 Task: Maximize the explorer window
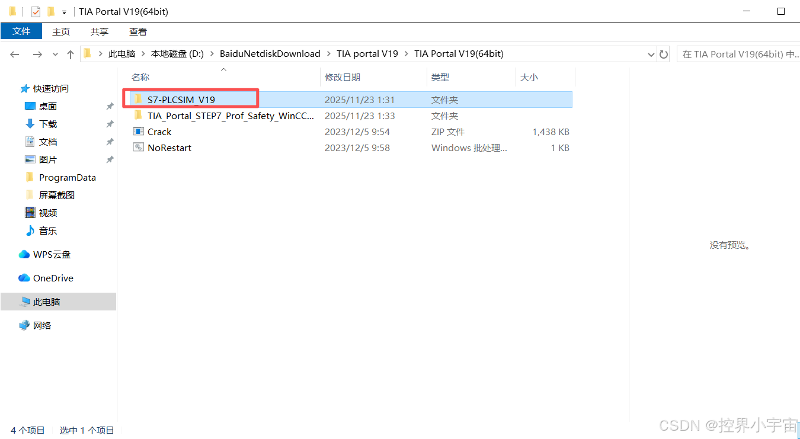coord(781,11)
